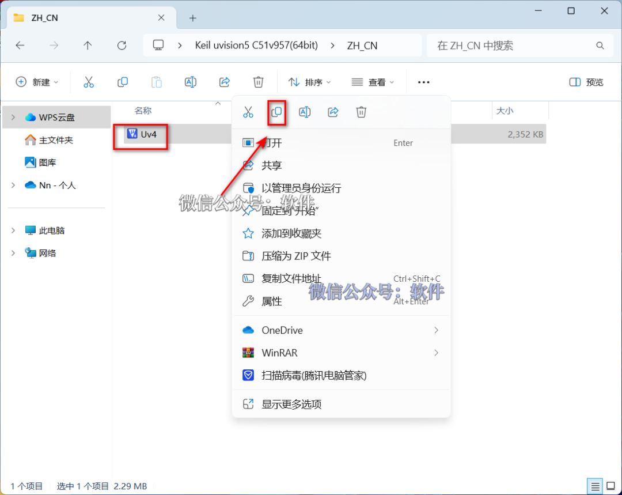Open the 查看 view options dropdown
This screenshot has height=495, width=622.
(373, 82)
